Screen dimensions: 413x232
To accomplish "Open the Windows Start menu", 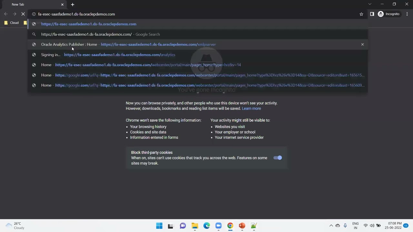I will 159,226.
